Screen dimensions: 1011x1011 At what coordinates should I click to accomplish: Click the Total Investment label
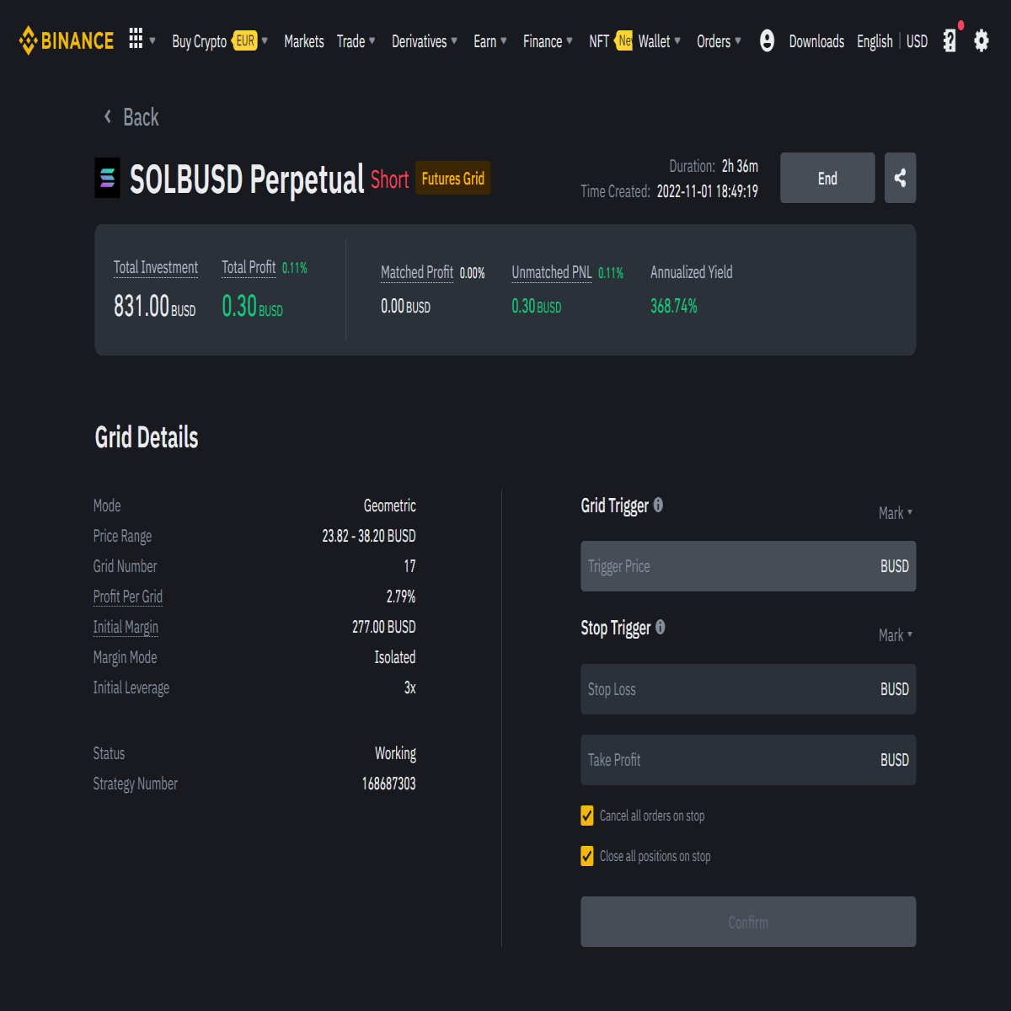(x=156, y=267)
